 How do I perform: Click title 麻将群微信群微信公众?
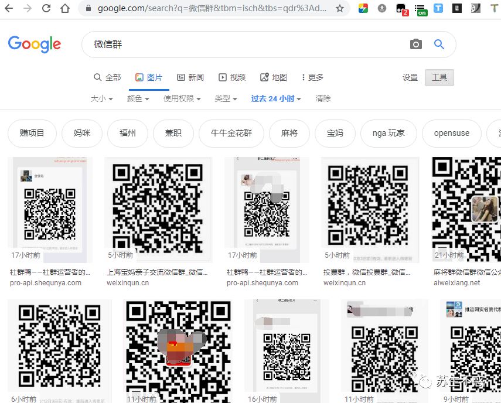(x=467, y=272)
